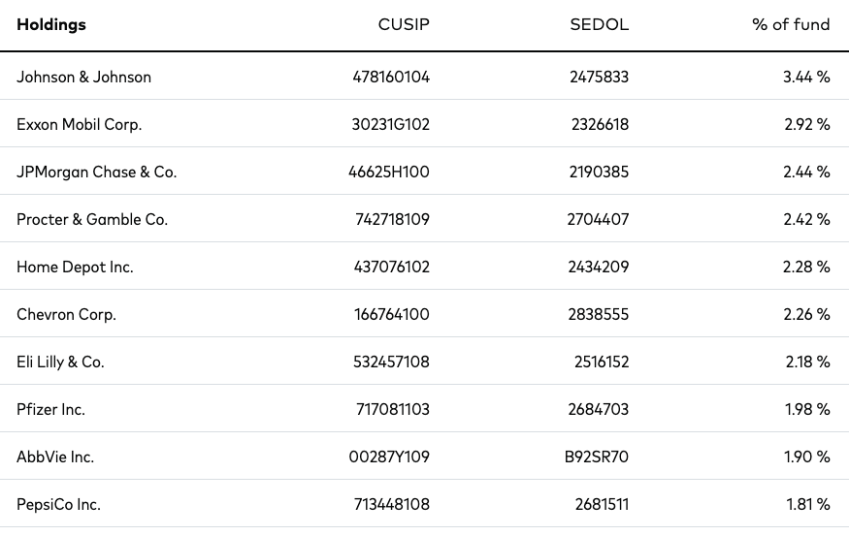Select Procter & Gamble Co. entry
849x536 pixels.
(92, 220)
